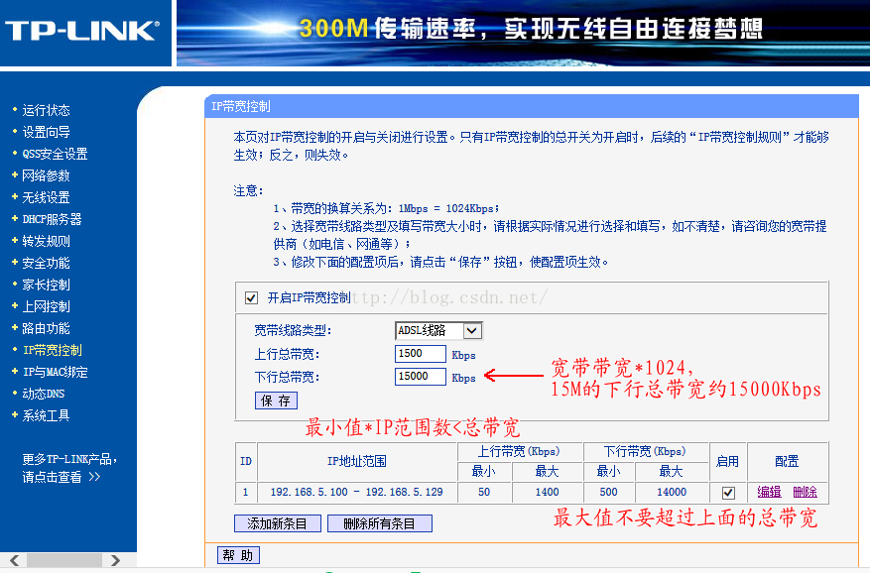The height and width of the screenshot is (573, 870).
Task: Click sidebar scrollbar left arrow
Action: (14, 560)
